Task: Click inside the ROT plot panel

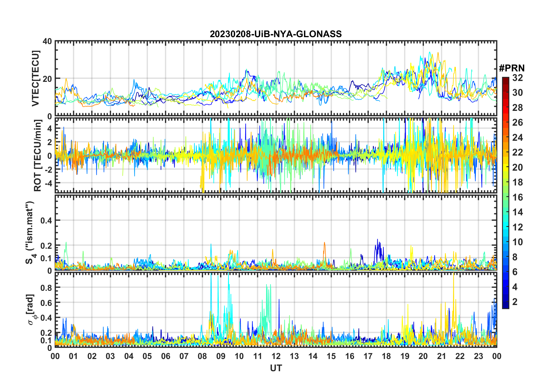Action: 276,155
